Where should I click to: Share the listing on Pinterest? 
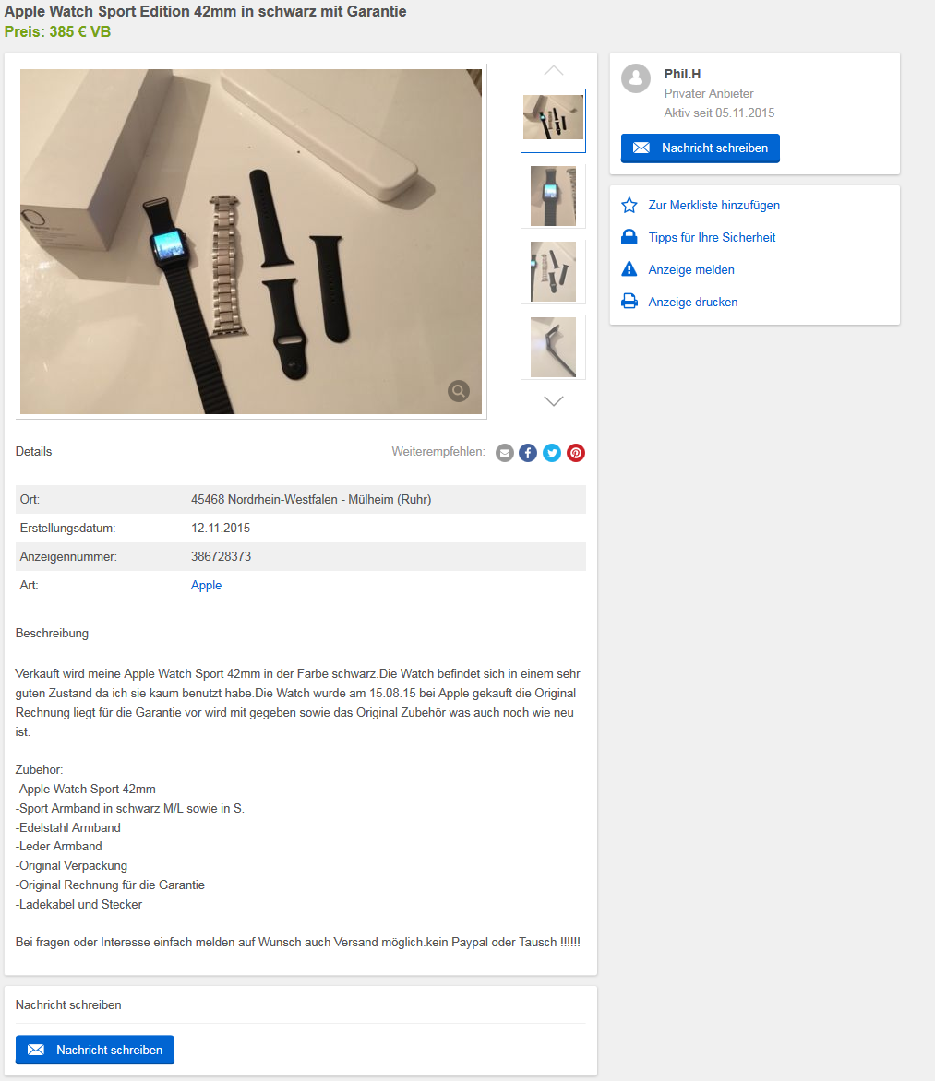576,453
